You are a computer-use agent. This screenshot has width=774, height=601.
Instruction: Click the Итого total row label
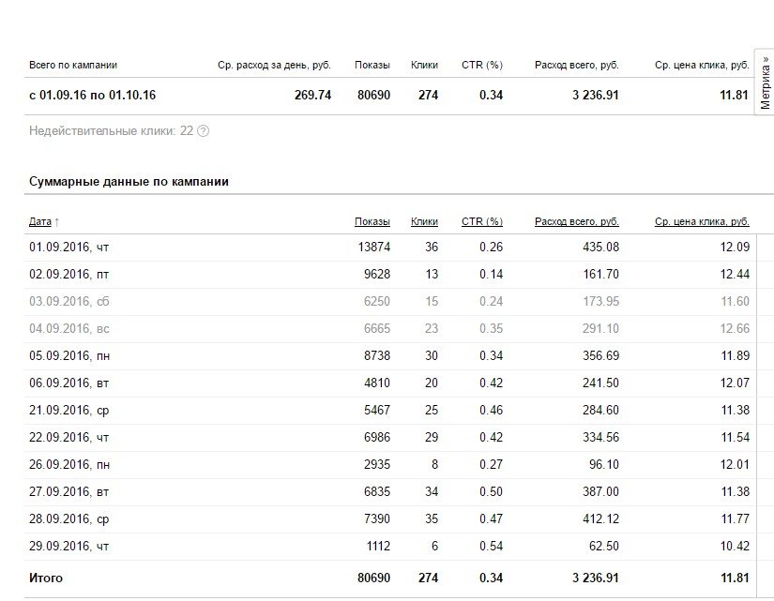(x=46, y=578)
